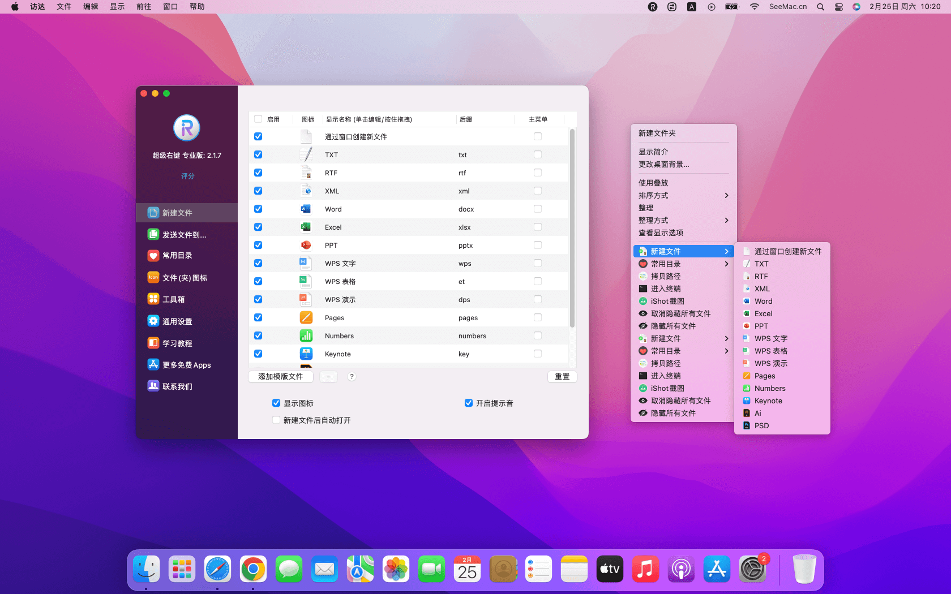Expand the 排序方式 submenu
This screenshot has width=951, height=594.
tap(683, 195)
